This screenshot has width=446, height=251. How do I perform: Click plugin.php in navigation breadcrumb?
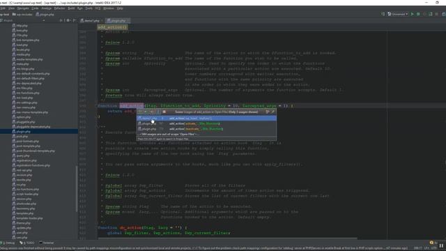click(x=45, y=14)
